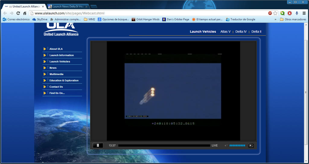
Task: Click the yellow arrow beside News
Action: (x=45, y=68)
